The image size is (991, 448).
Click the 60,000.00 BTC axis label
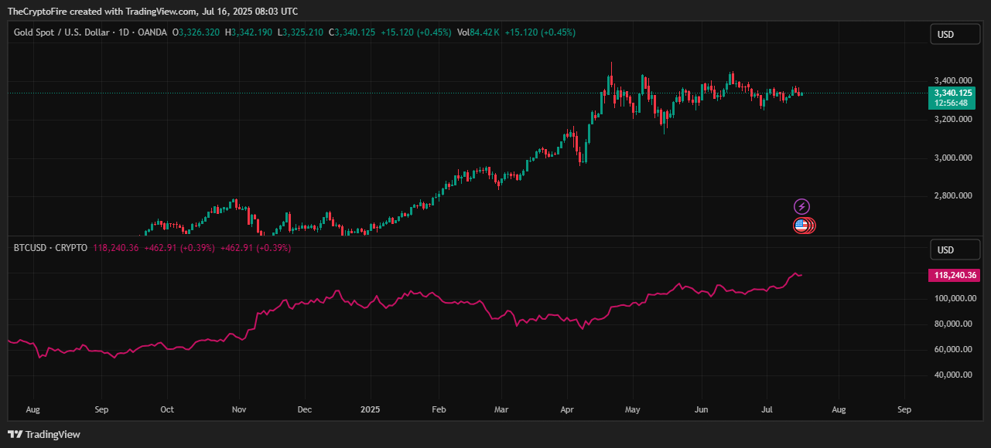coord(955,349)
